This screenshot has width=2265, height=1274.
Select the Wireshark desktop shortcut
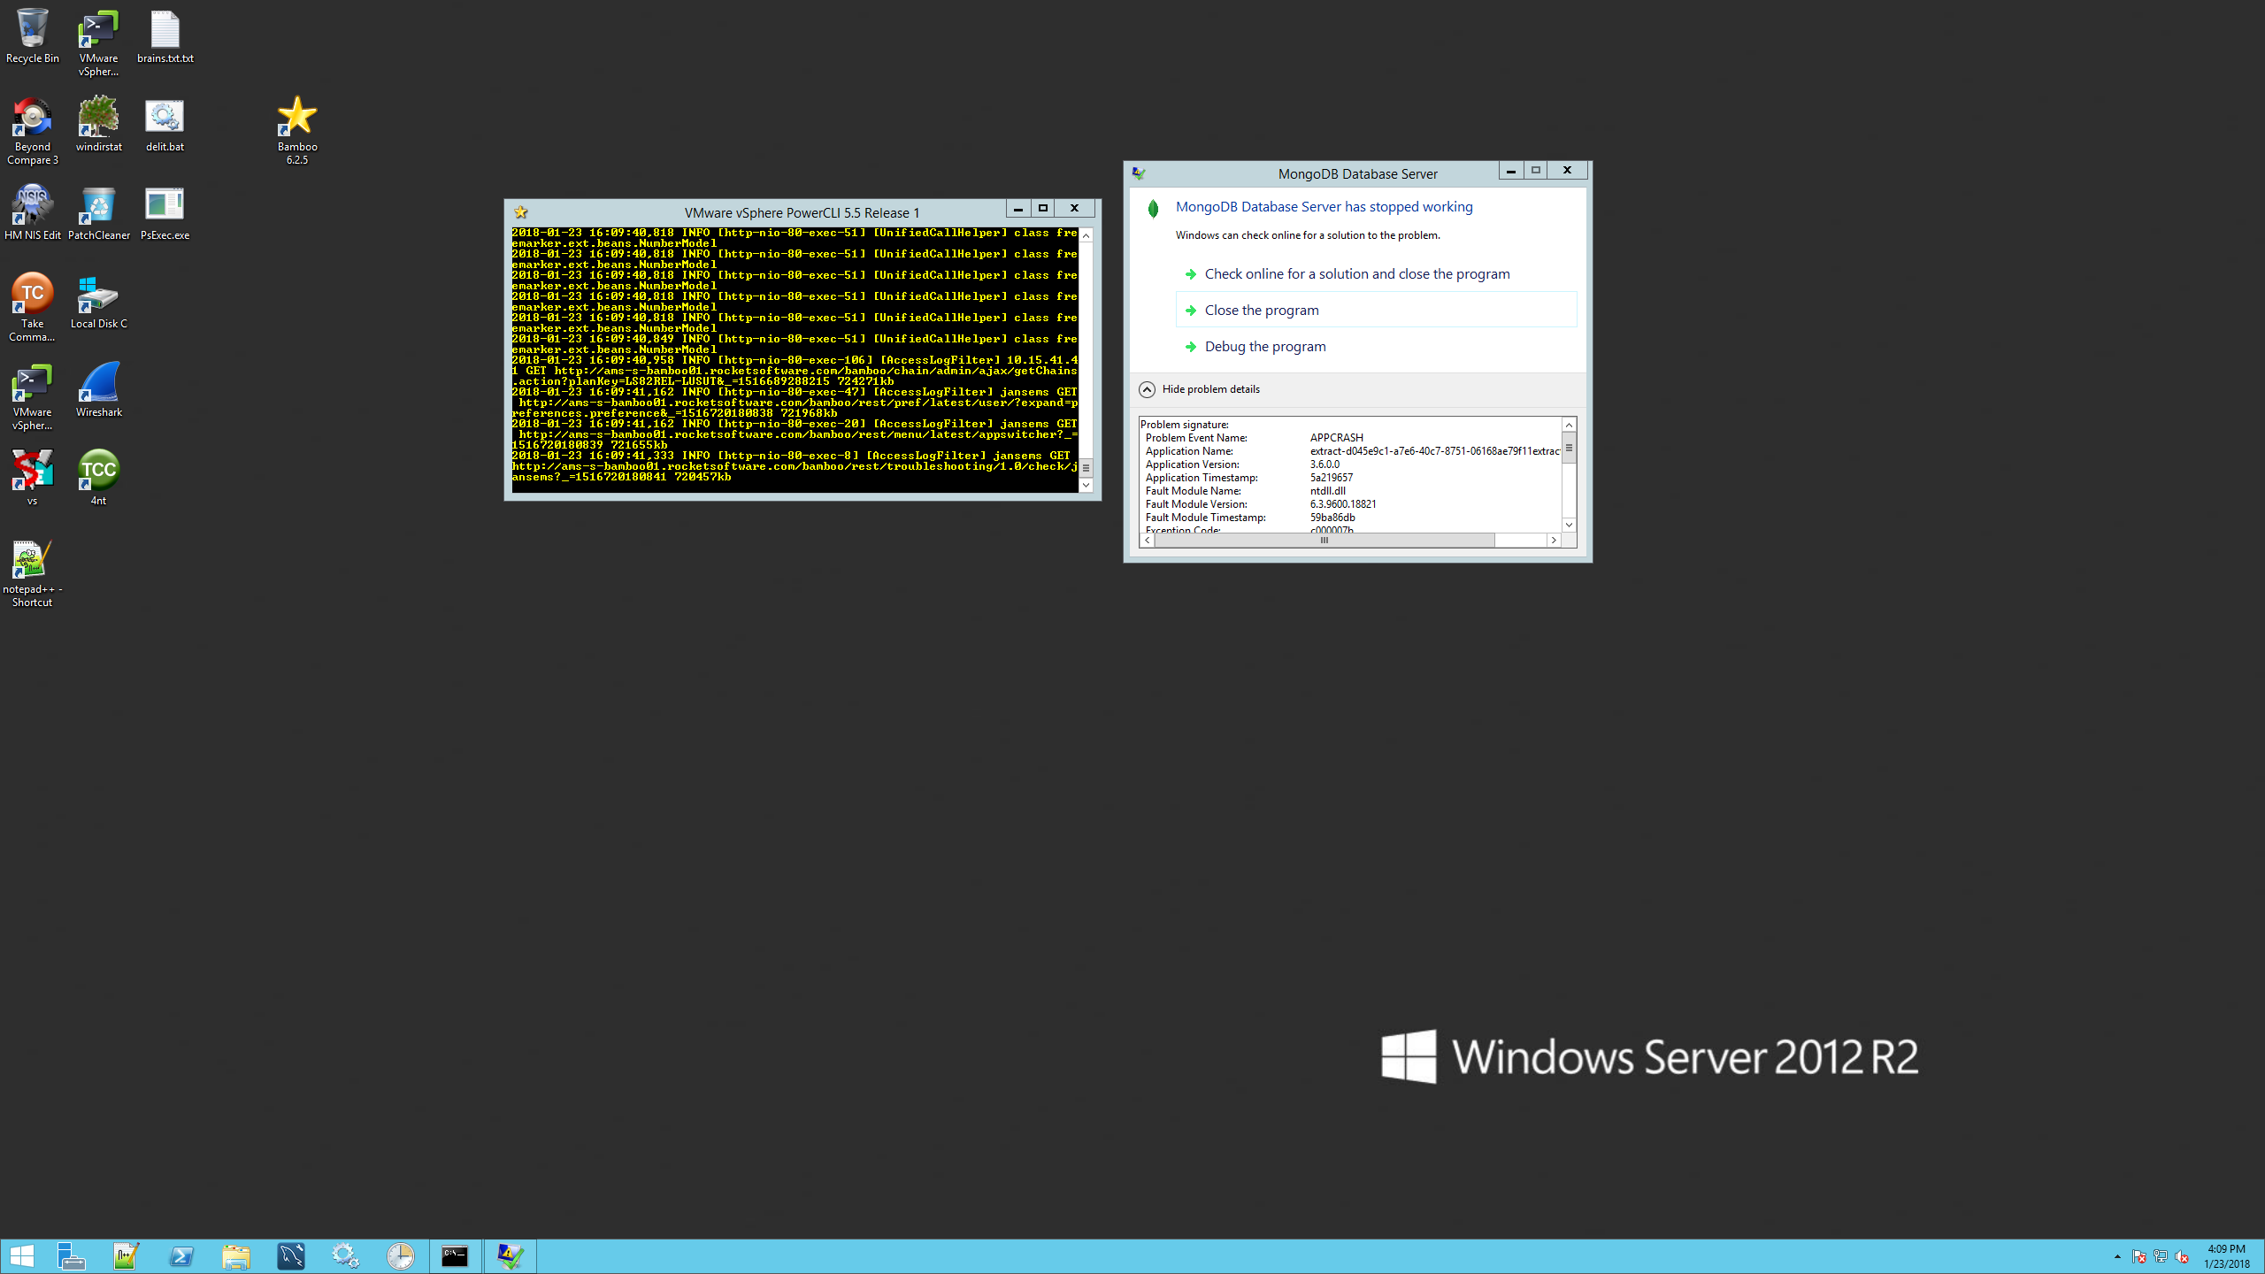pyautogui.click(x=98, y=390)
